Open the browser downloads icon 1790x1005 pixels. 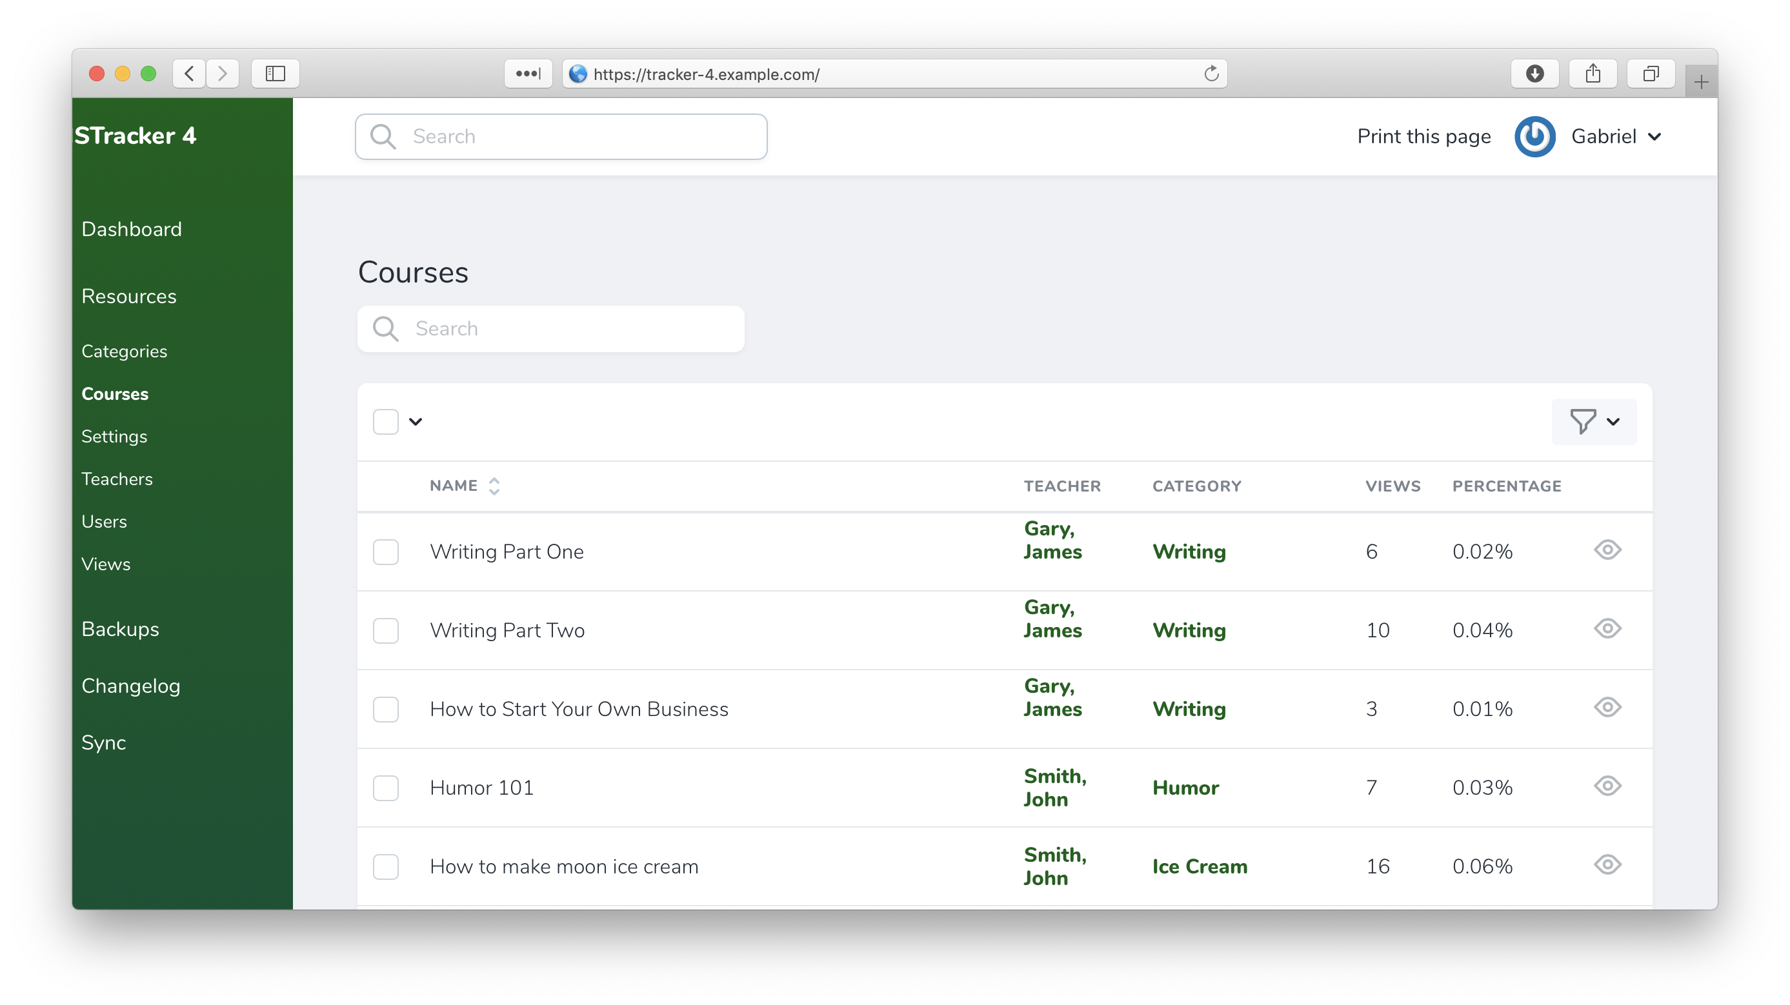point(1534,74)
